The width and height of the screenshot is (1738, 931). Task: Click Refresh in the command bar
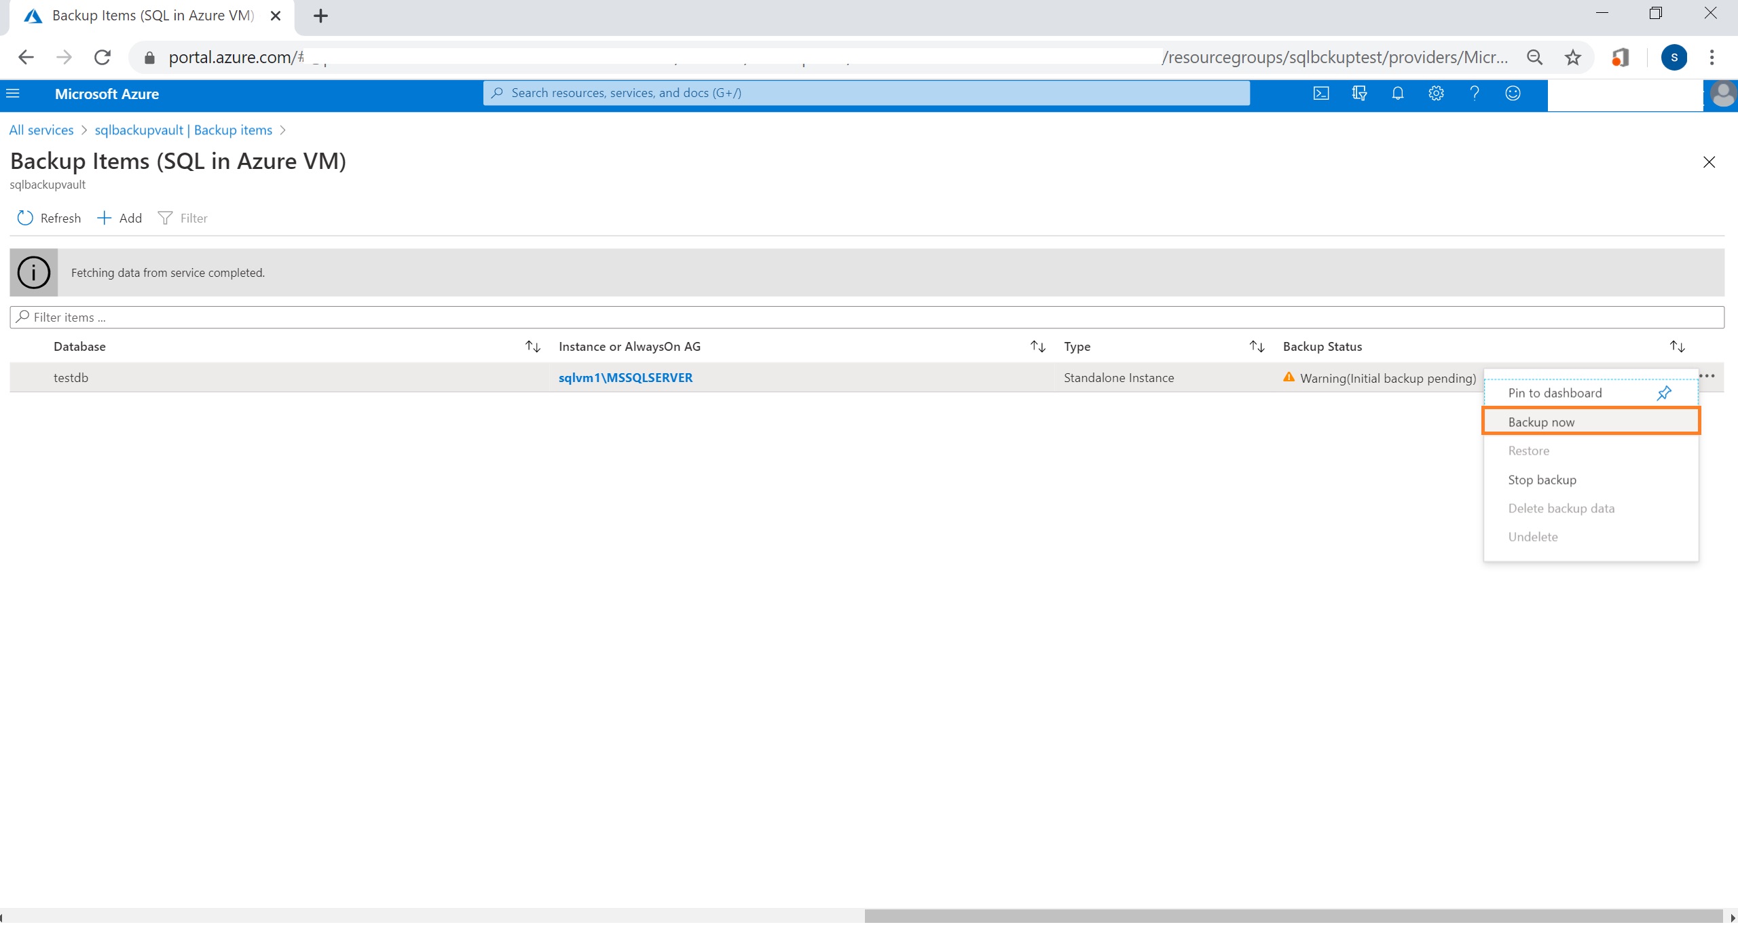point(49,218)
